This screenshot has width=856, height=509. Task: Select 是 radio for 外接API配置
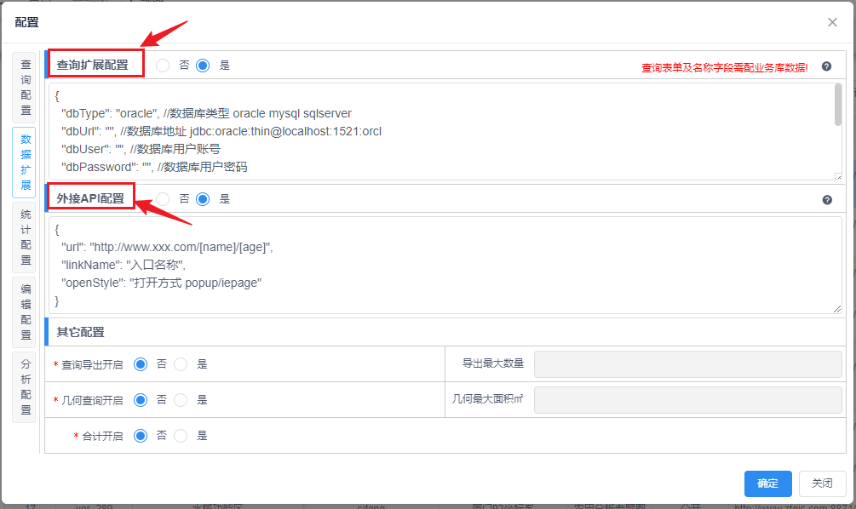pos(203,199)
